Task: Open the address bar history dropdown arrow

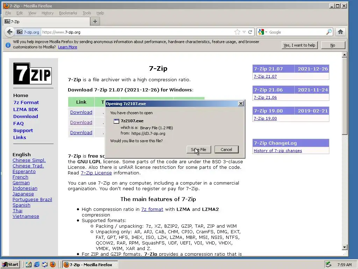Action: coord(244,32)
